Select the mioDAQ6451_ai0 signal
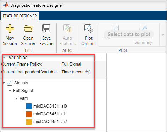Screen dimensions: 167x132 (50, 106)
